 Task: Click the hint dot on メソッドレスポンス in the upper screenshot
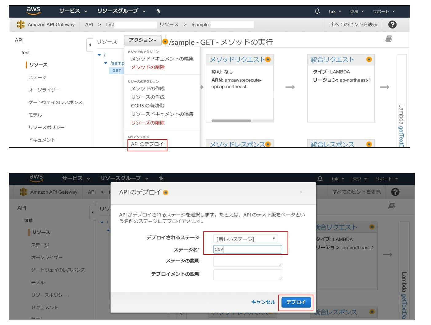pos(268,144)
